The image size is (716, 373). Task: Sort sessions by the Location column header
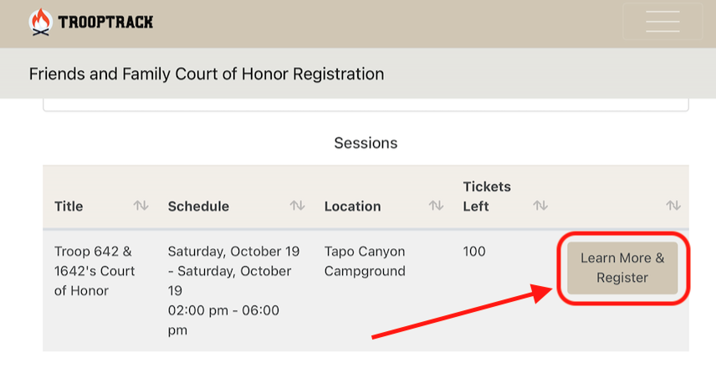tap(352, 207)
